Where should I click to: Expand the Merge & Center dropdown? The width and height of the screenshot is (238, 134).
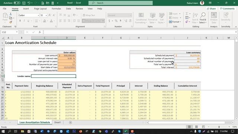pos(103,21)
